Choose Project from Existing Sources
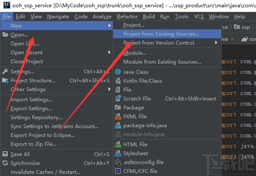The height and width of the screenshot is (176, 256). pyautogui.click(x=161, y=34)
